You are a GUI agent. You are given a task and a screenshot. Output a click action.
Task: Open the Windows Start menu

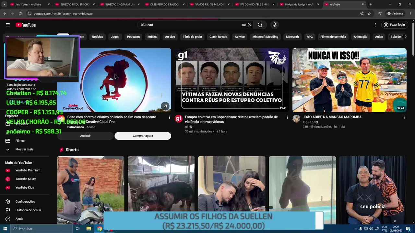pyautogui.click(x=5, y=229)
